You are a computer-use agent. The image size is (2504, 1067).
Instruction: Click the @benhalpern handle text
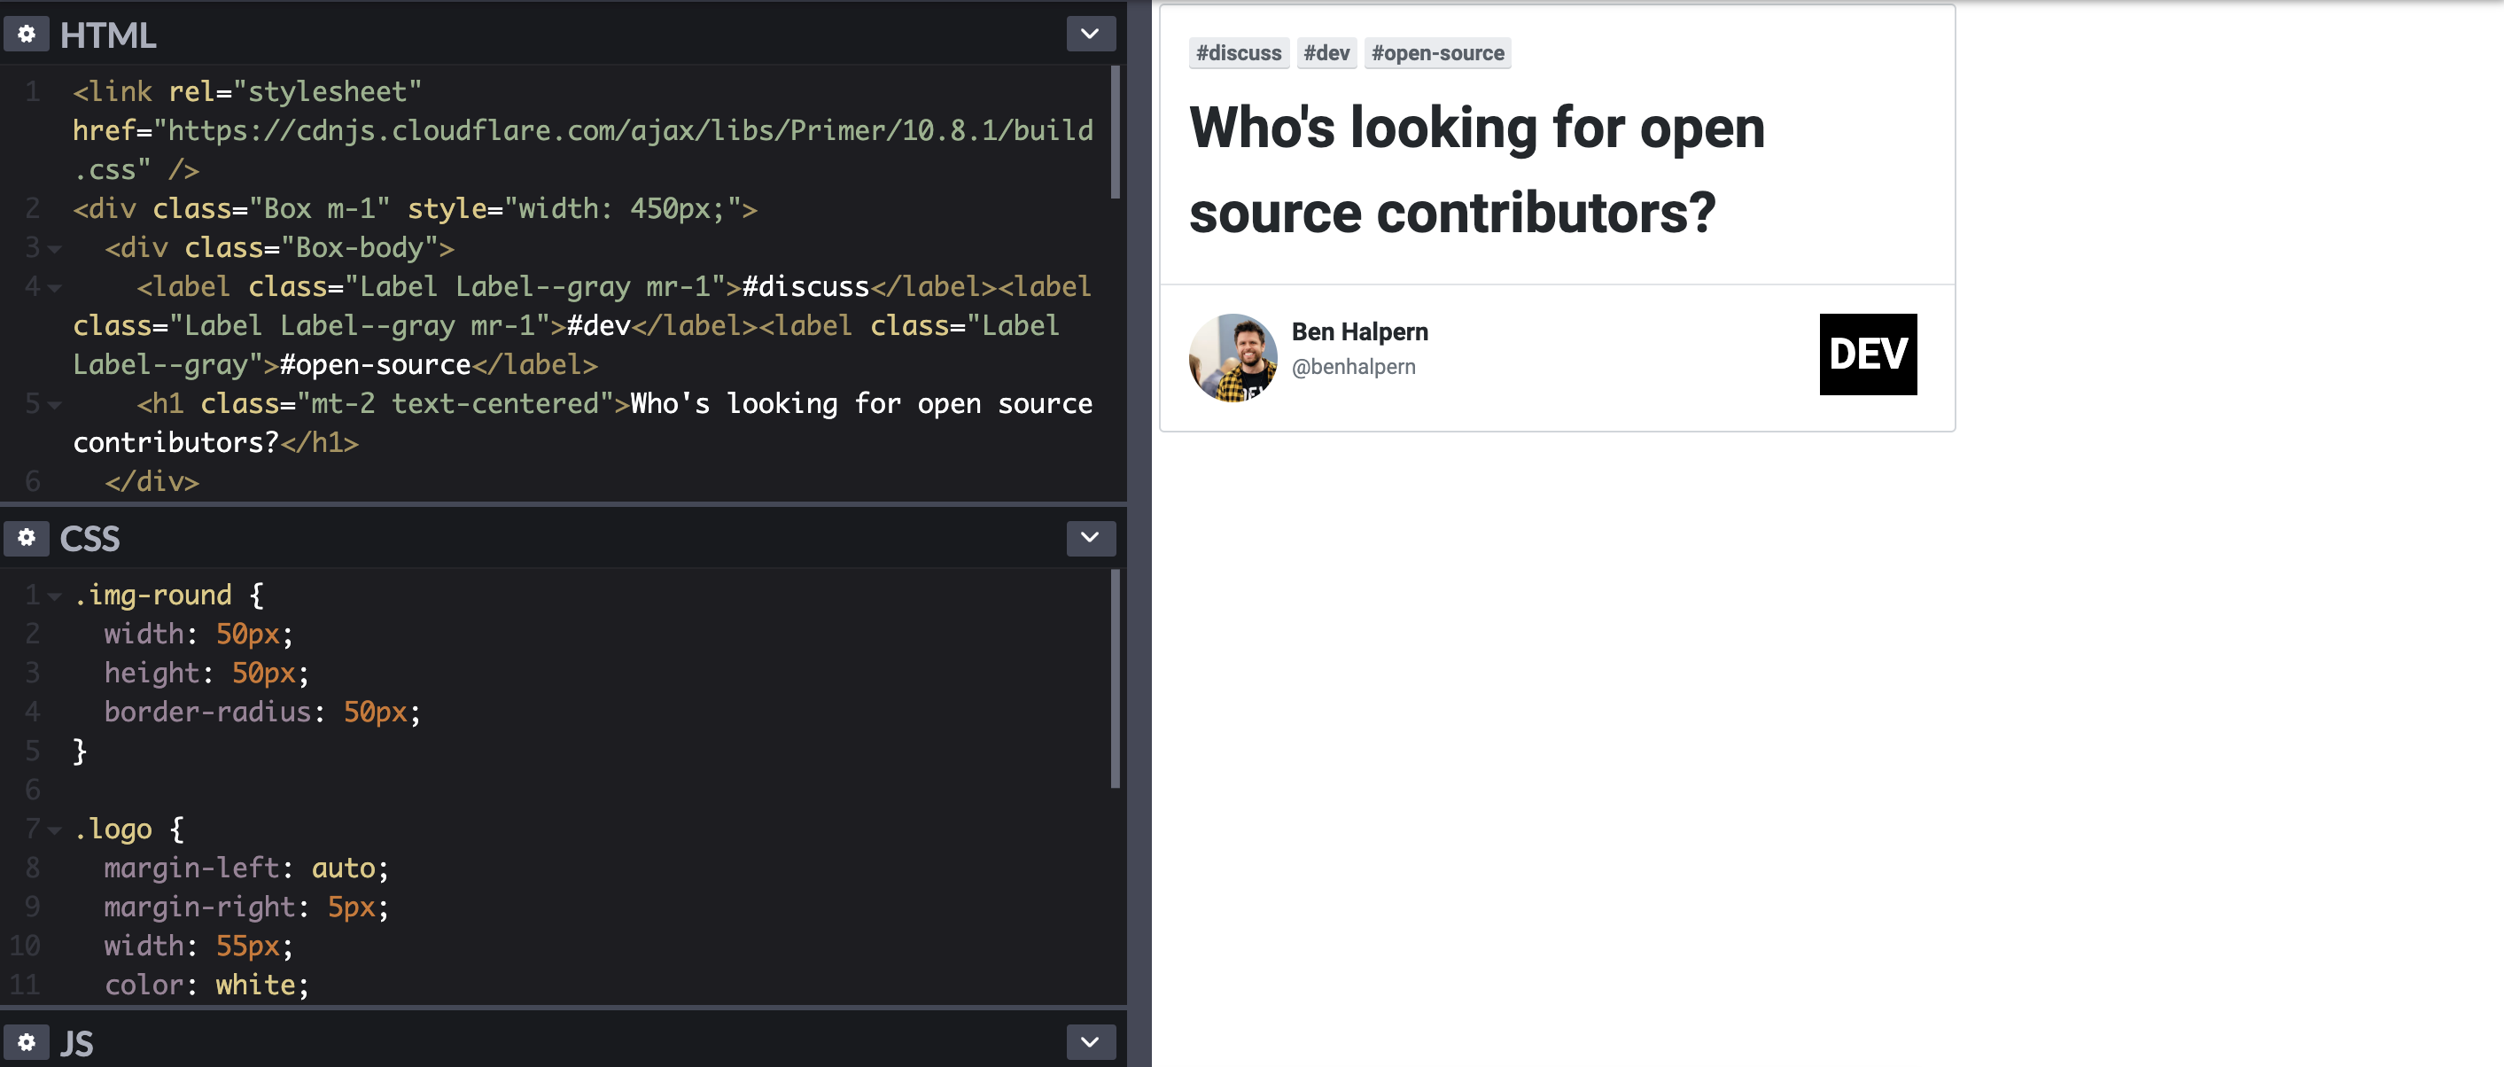click(1353, 367)
